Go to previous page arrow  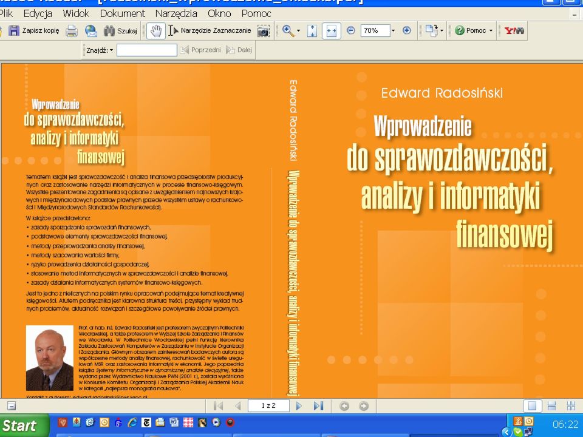click(238, 406)
